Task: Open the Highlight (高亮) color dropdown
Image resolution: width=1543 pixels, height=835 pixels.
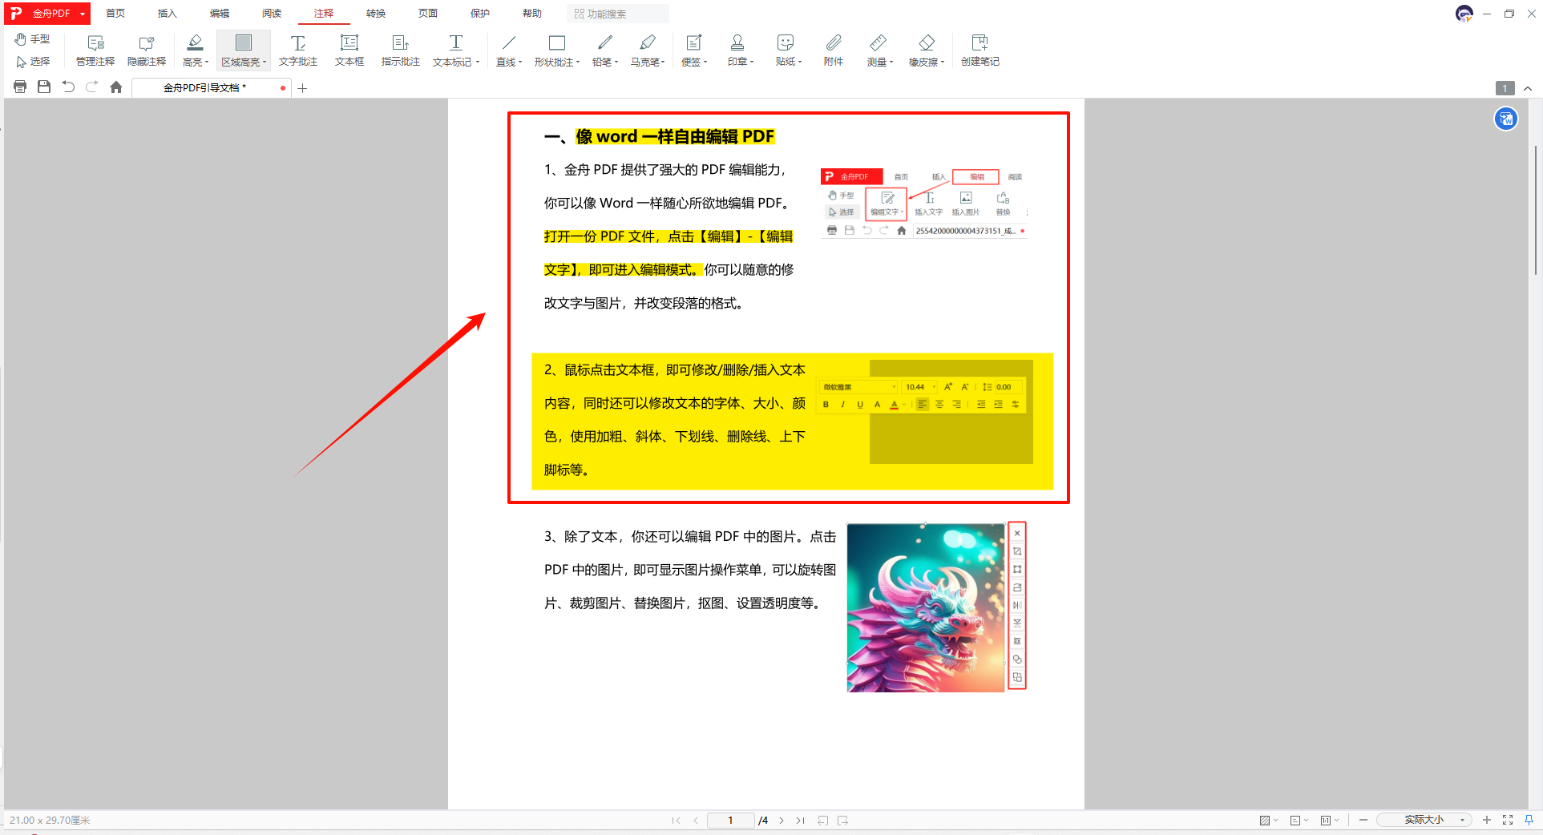Action: 206,62
